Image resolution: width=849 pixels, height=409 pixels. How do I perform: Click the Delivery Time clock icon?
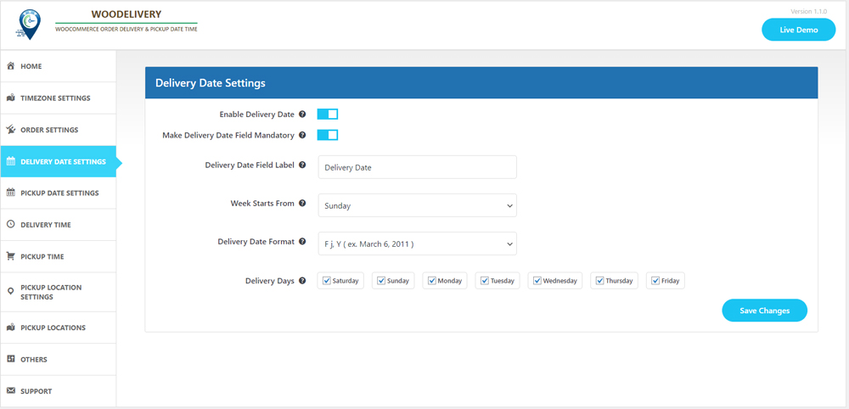tap(11, 225)
